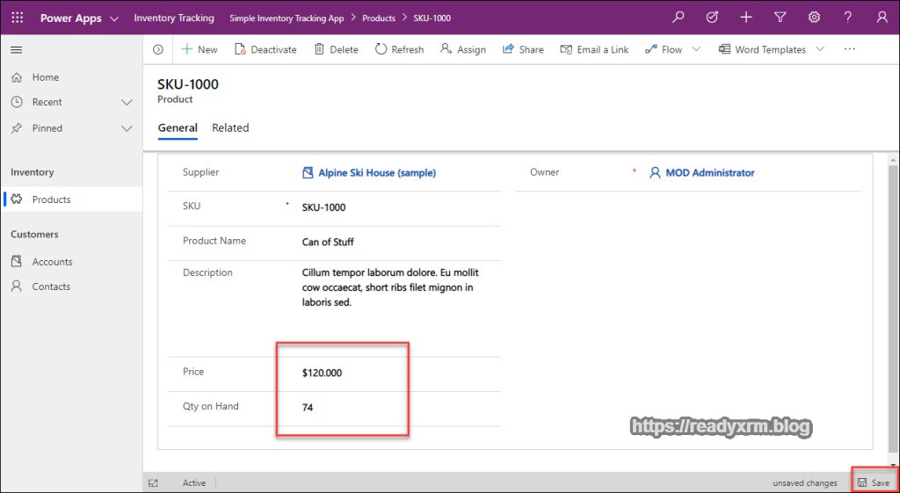The width and height of the screenshot is (900, 493).
Task: Open the settings gear icon
Action: pos(814,18)
